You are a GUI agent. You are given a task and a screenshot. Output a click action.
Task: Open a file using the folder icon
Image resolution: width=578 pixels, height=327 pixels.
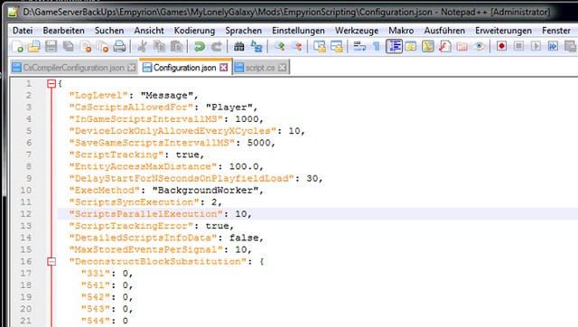tap(34, 46)
